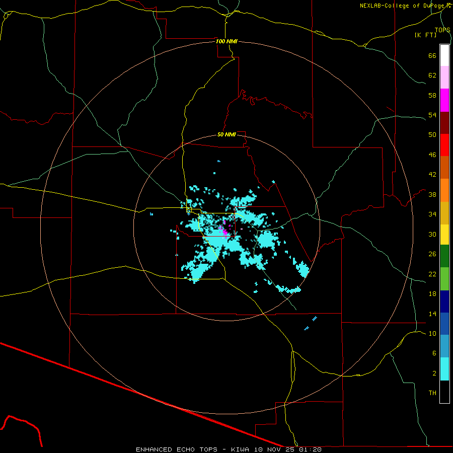Click the legend value 6

click(434, 353)
